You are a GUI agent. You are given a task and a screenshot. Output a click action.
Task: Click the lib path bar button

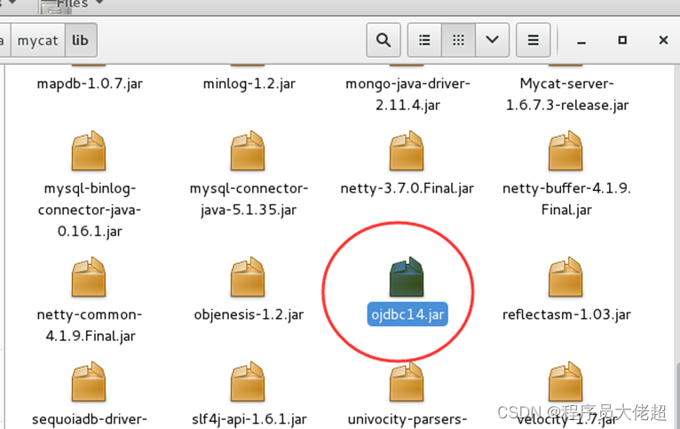click(80, 40)
